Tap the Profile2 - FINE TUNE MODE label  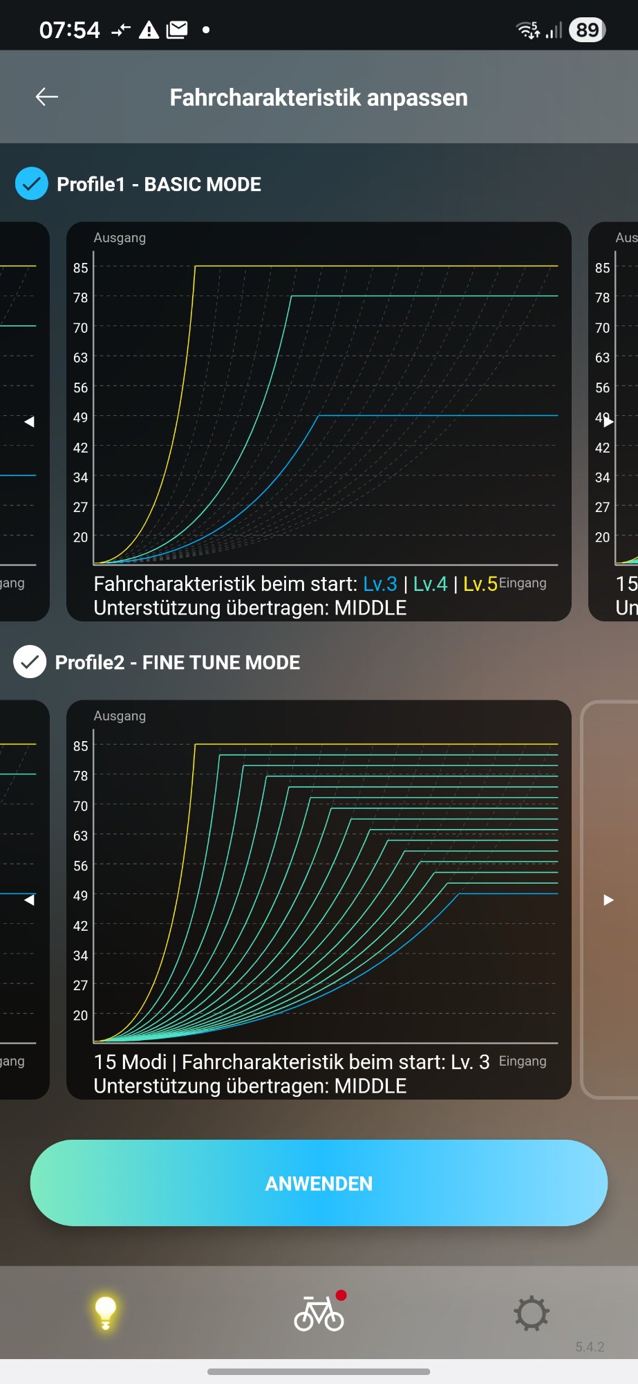(x=177, y=662)
